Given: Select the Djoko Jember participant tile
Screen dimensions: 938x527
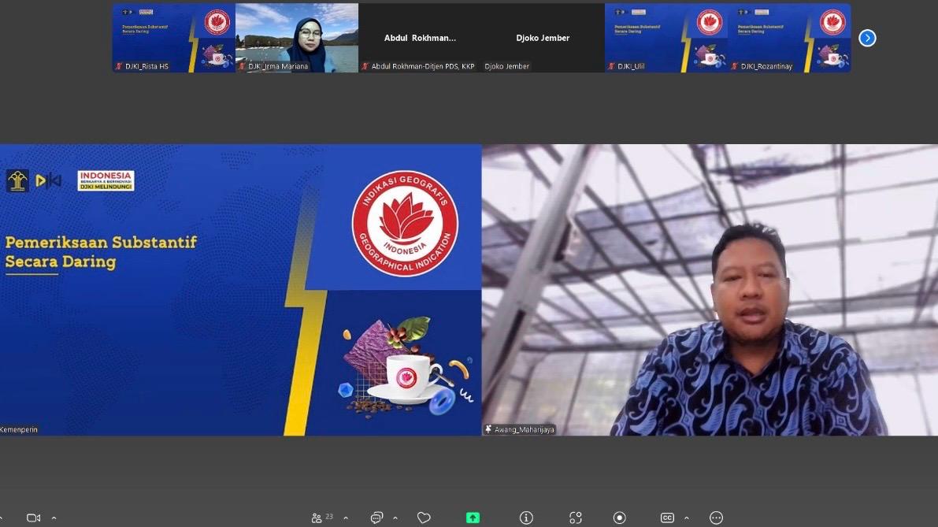Looking at the screenshot, I should (x=543, y=37).
